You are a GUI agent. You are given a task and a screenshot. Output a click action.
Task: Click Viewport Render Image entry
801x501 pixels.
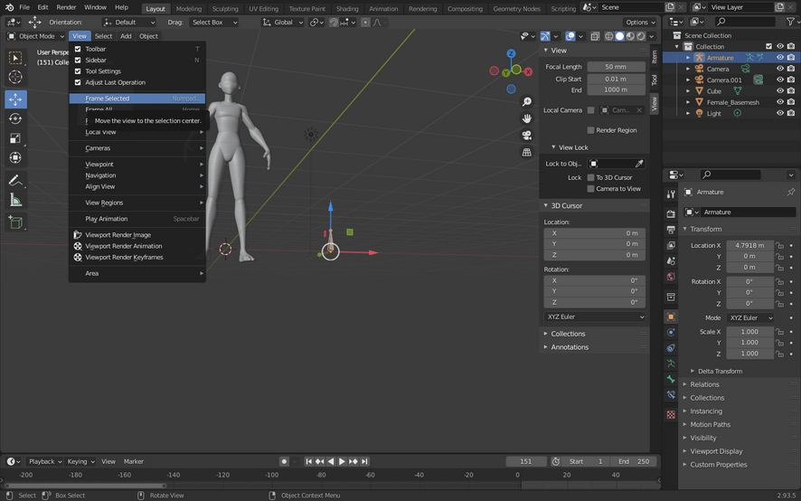(137, 235)
